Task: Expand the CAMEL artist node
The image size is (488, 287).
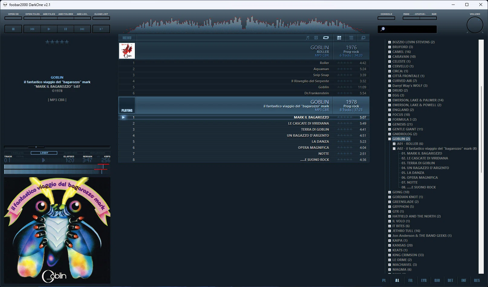Action: coord(390,52)
